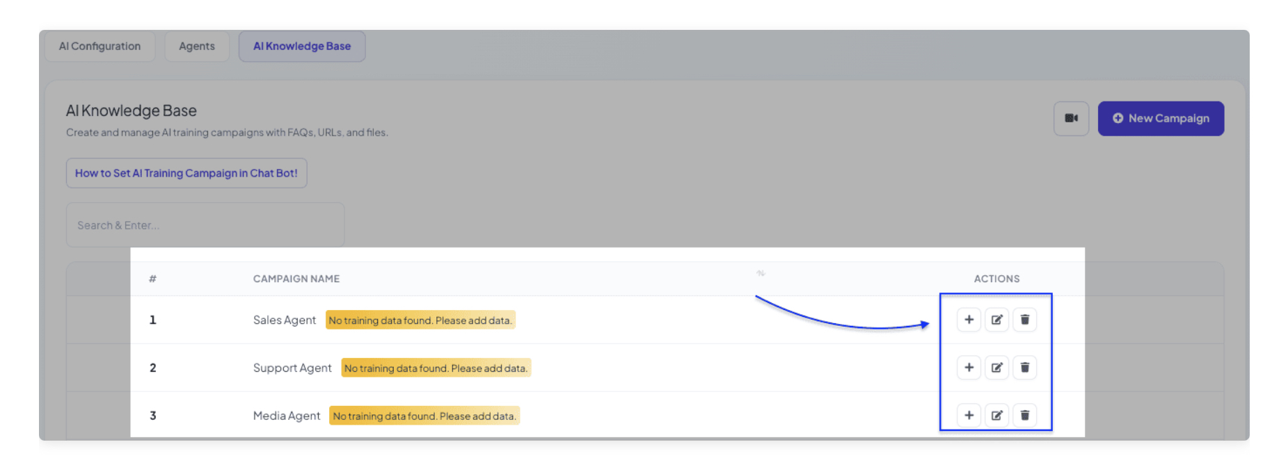The width and height of the screenshot is (1288, 474).
Task: Delete the Media Agent campaign
Action: tap(1024, 416)
